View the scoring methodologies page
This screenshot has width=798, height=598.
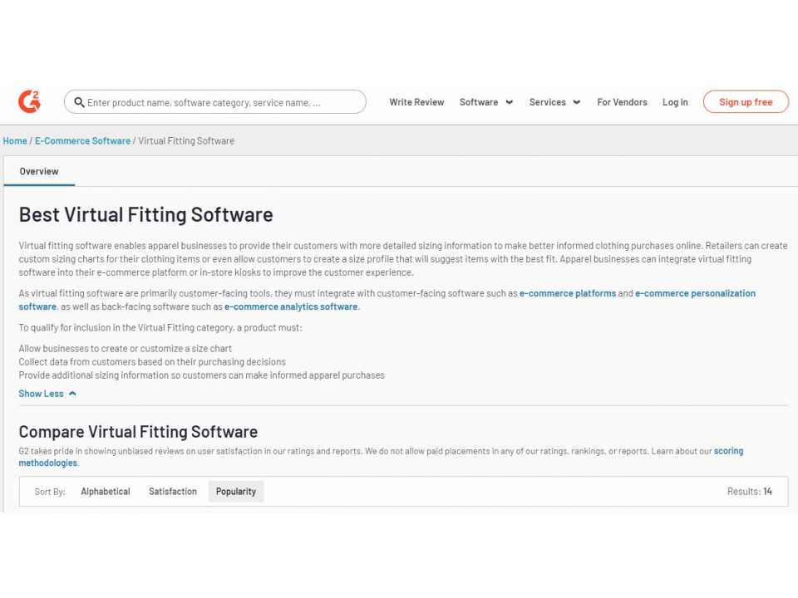tap(729, 450)
